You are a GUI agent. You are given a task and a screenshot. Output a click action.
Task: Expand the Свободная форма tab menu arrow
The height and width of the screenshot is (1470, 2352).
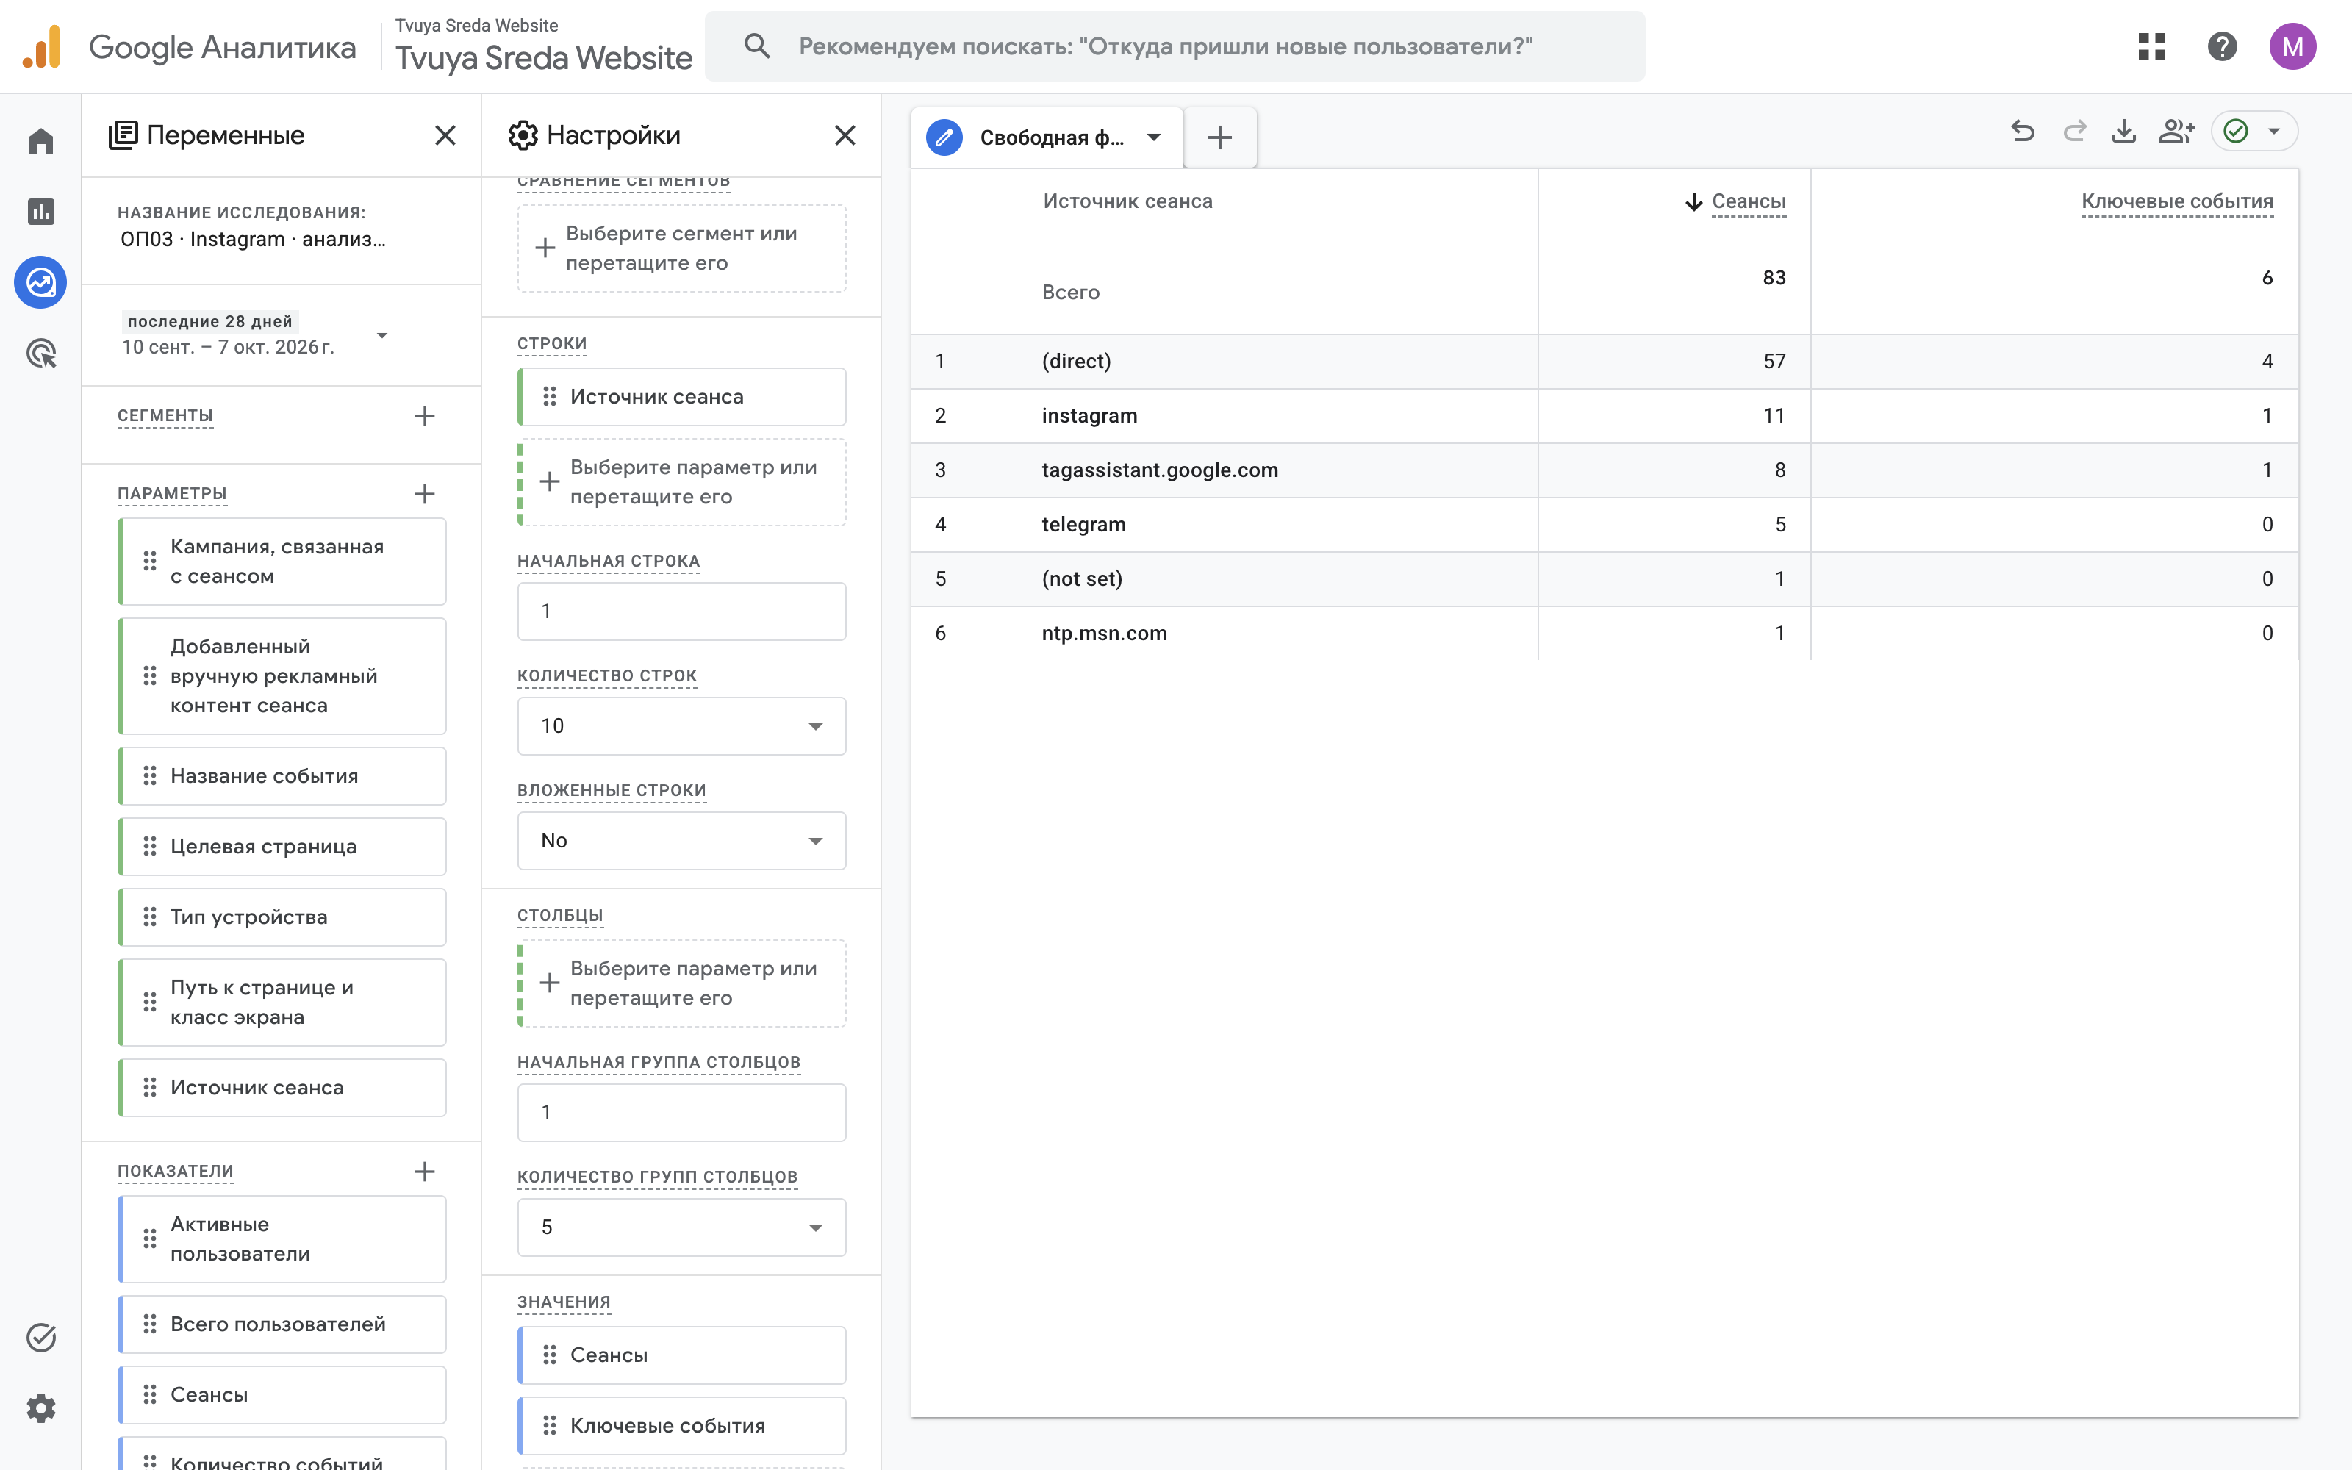pyautogui.click(x=1154, y=137)
